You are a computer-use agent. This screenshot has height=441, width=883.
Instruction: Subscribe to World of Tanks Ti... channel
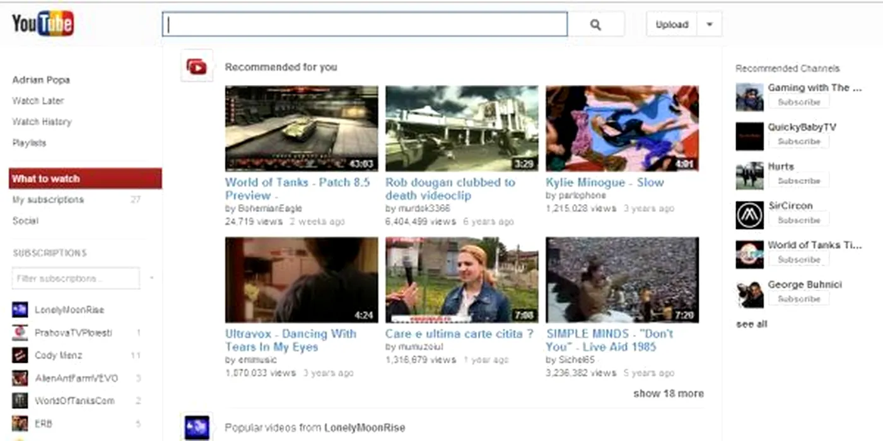click(x=798, y=260)
